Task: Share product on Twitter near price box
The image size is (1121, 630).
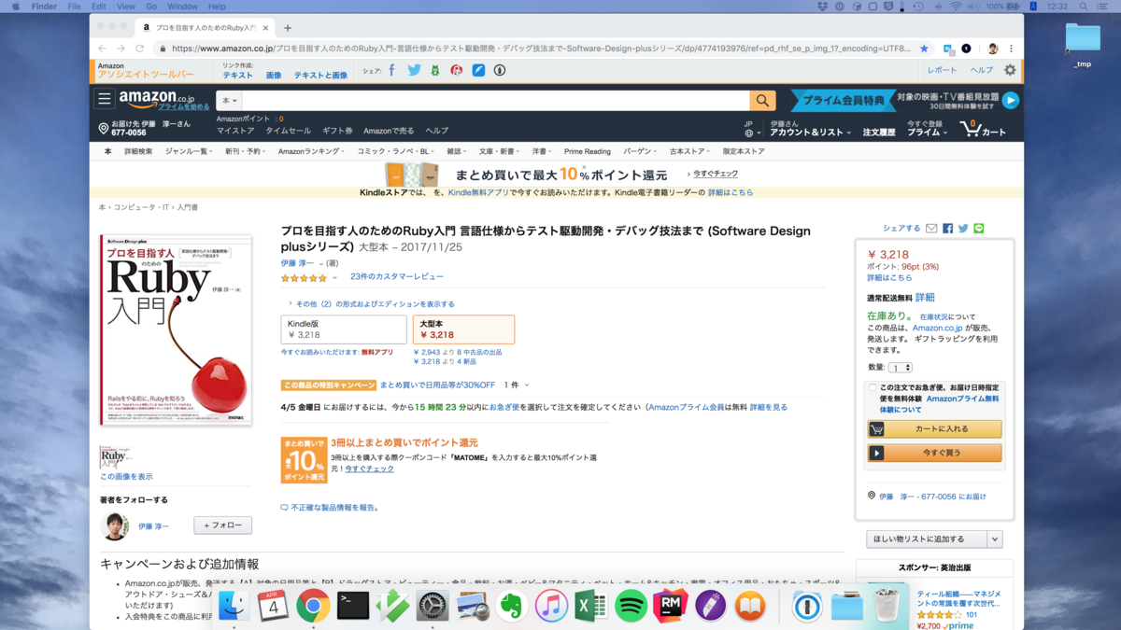Action: (963, 229)
